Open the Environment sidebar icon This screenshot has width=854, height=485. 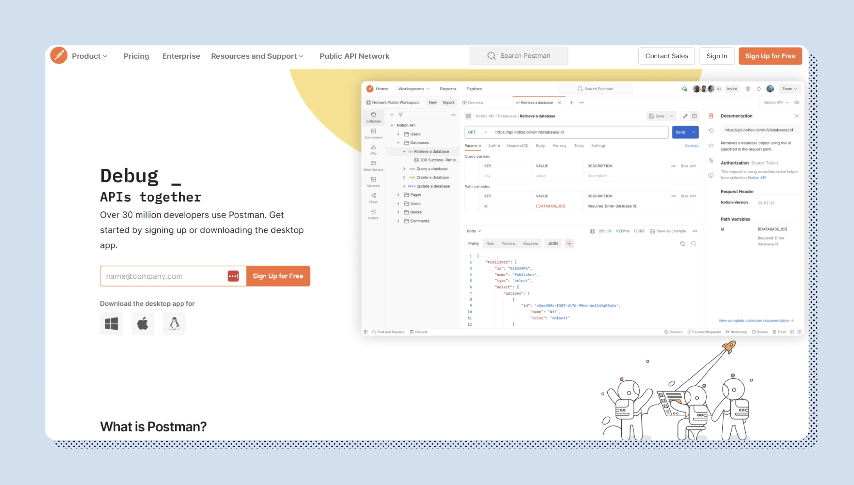(373, 134)
